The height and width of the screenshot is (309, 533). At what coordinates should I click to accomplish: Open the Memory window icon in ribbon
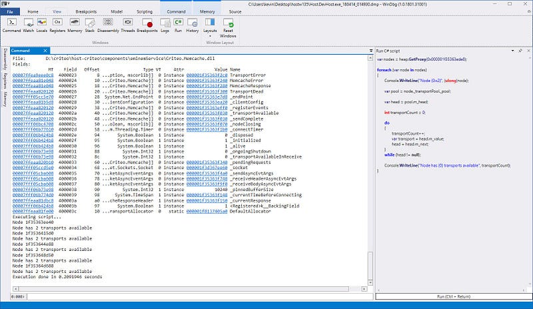coord(75,25)
